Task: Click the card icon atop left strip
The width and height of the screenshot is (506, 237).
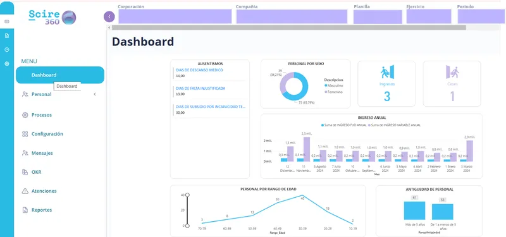Action: click(x=7, y=21)
